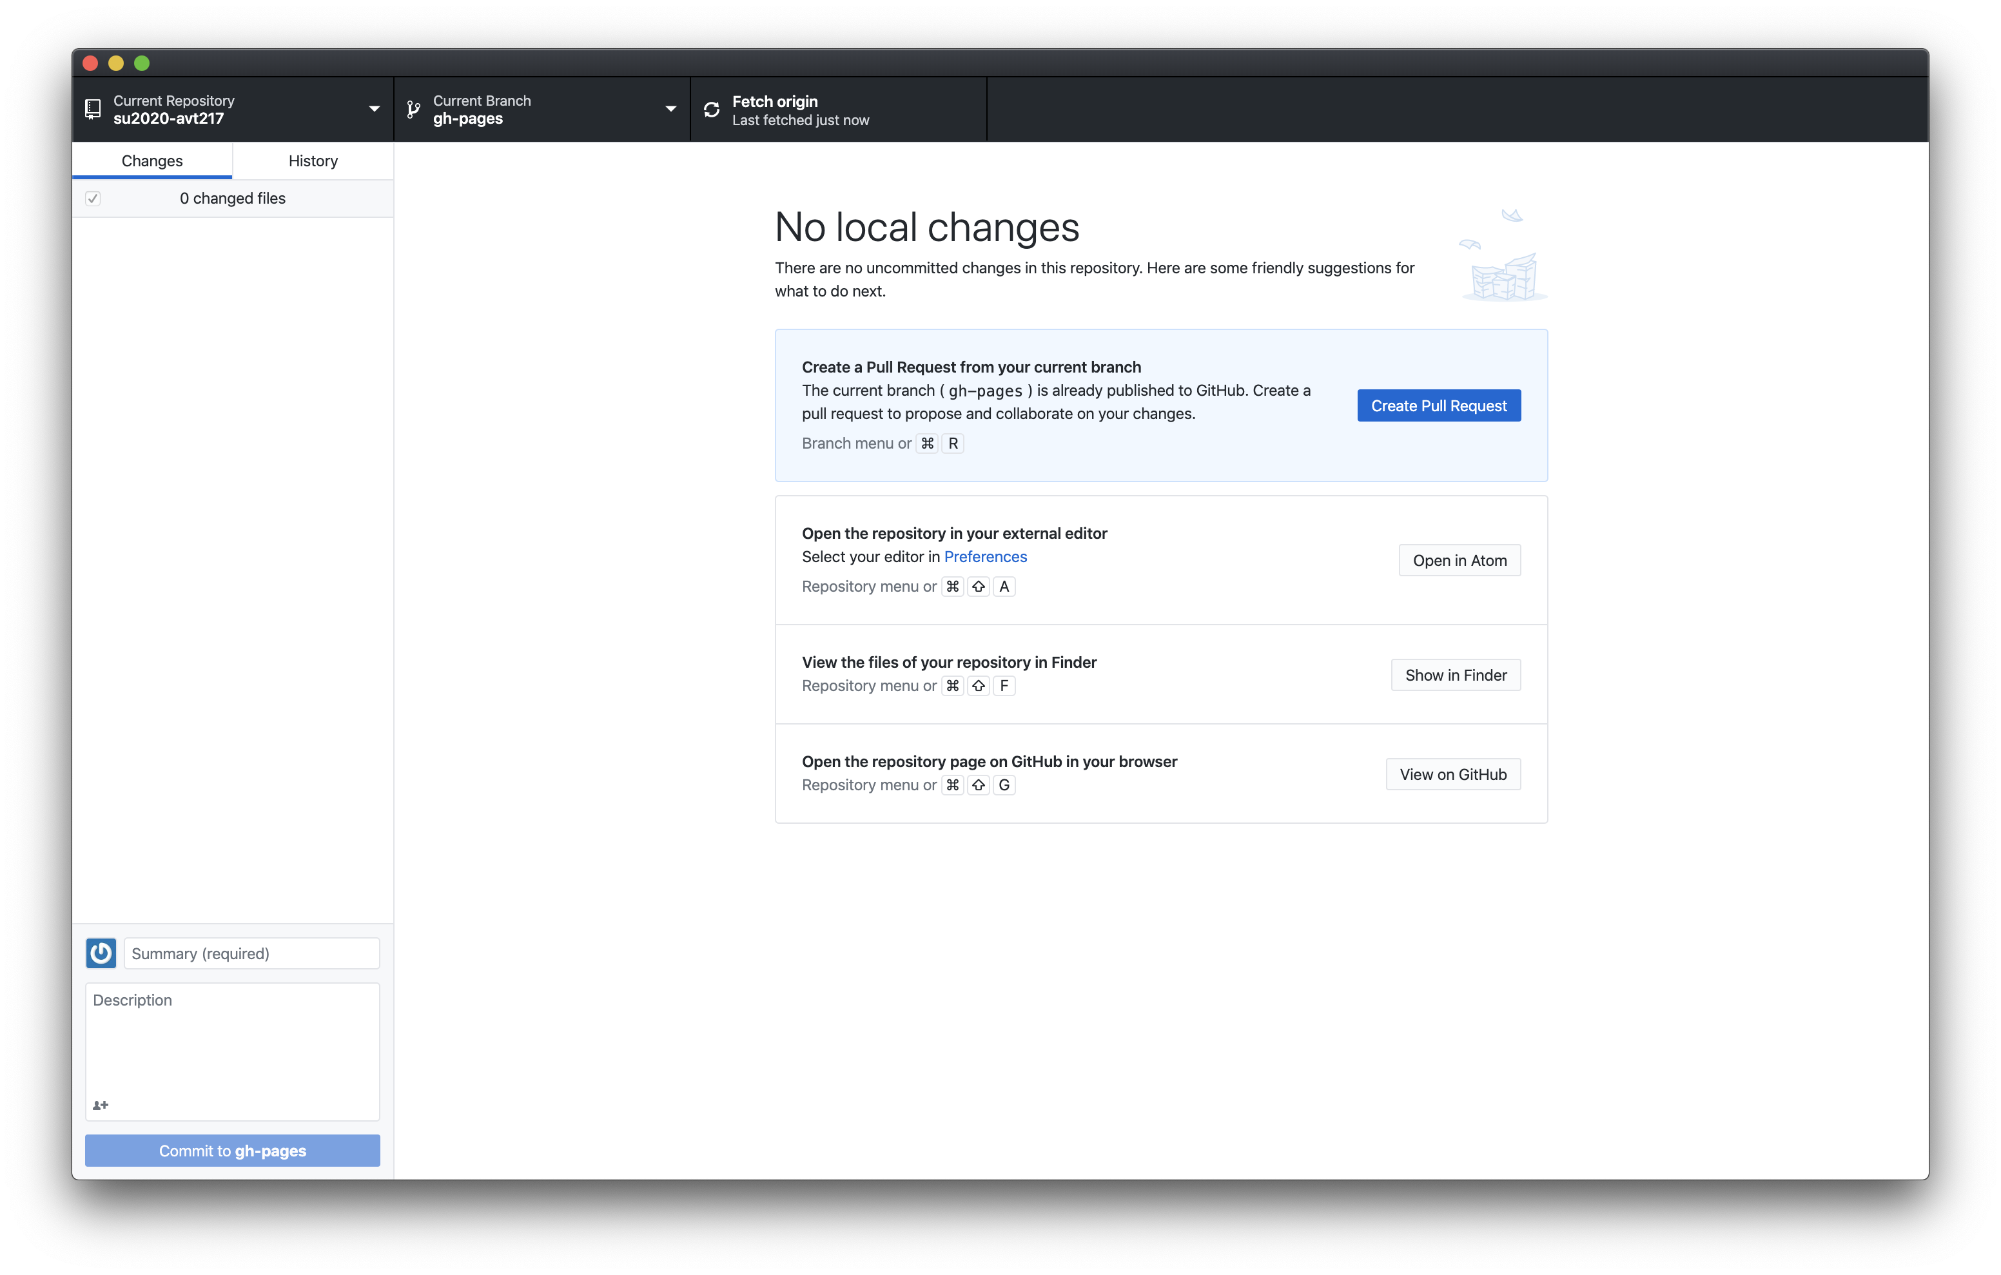Expand the Current Repository dropdown arrow

tap(374, 109)
